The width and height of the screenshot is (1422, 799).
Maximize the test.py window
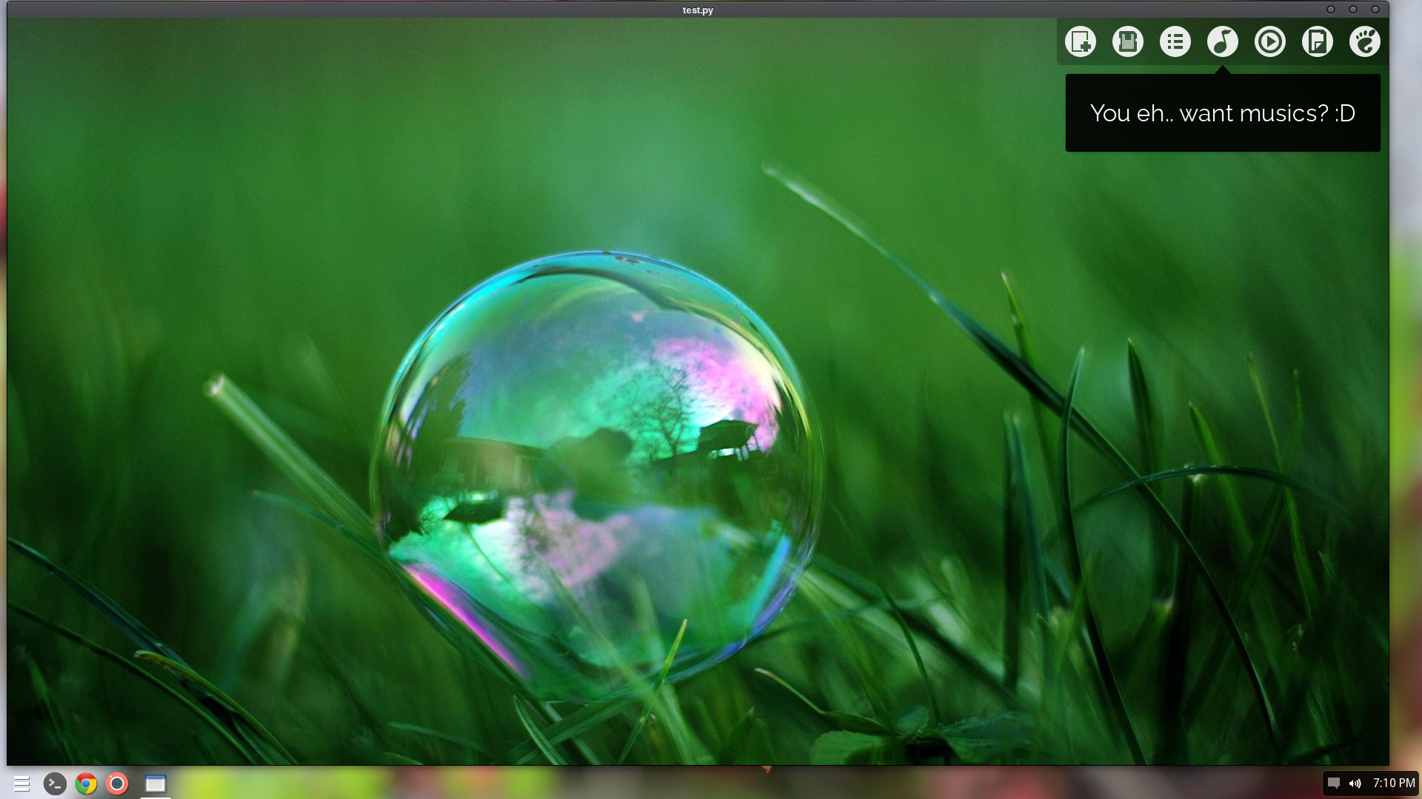(1353, 10)
